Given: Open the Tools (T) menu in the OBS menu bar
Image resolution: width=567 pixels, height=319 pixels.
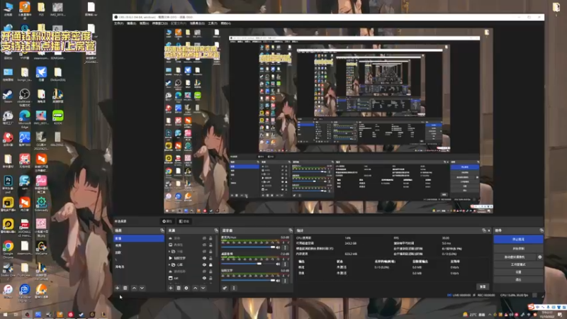Looking at the screenshot, I should pos(212,23).
